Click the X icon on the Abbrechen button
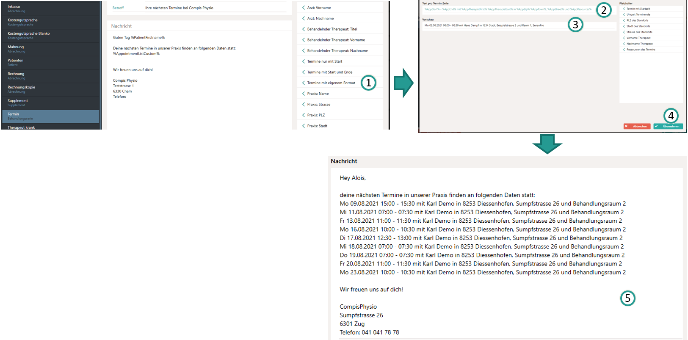This screenshot has width=688, height=340. pyautogui.click(x=627, y=126)
